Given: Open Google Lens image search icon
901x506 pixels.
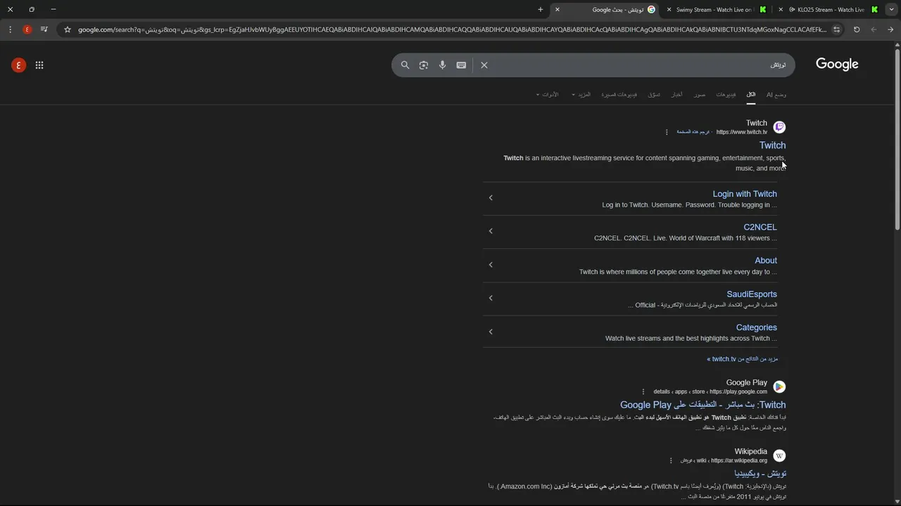Looking at the screenshot, I should point(424,65).
